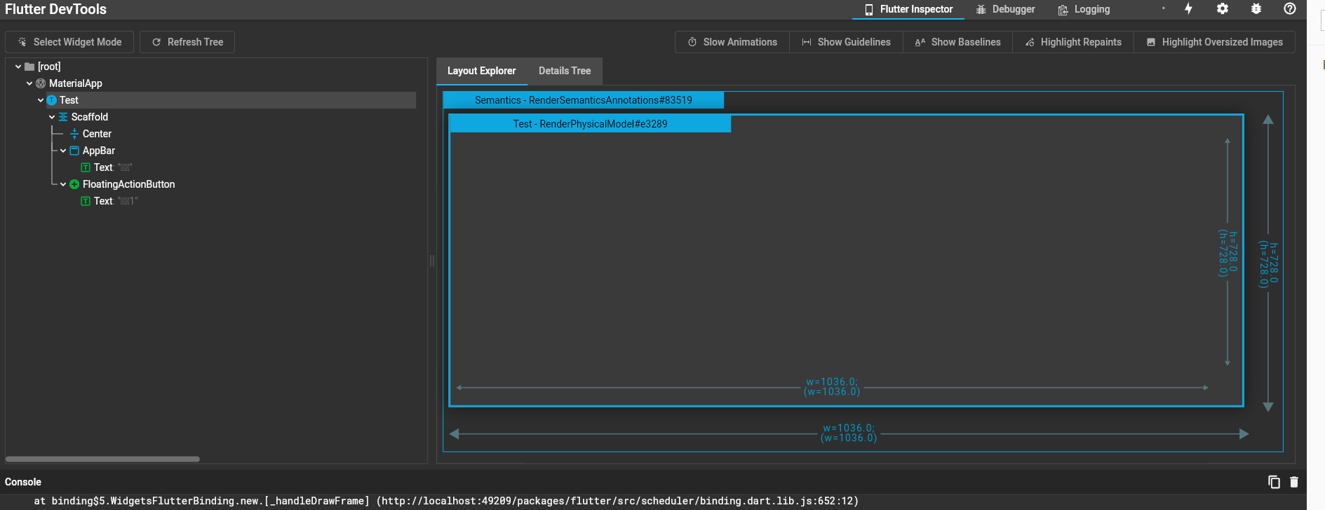Click the _handleDrawFrame console log line
Screen dimensions: 1325x510
[x=446, y=501]
